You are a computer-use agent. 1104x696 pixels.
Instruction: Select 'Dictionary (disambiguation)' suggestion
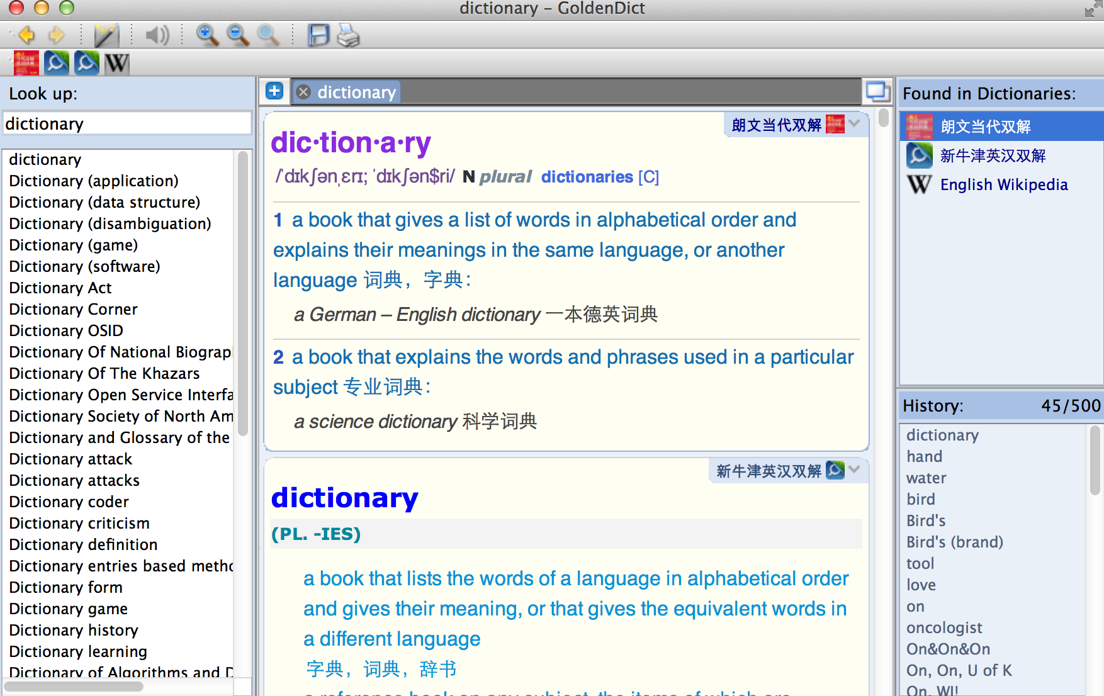[110, 224]
